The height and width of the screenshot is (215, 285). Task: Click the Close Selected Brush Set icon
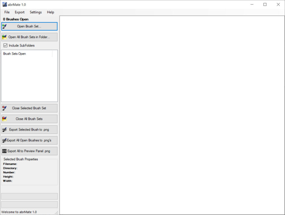point(4,108)
